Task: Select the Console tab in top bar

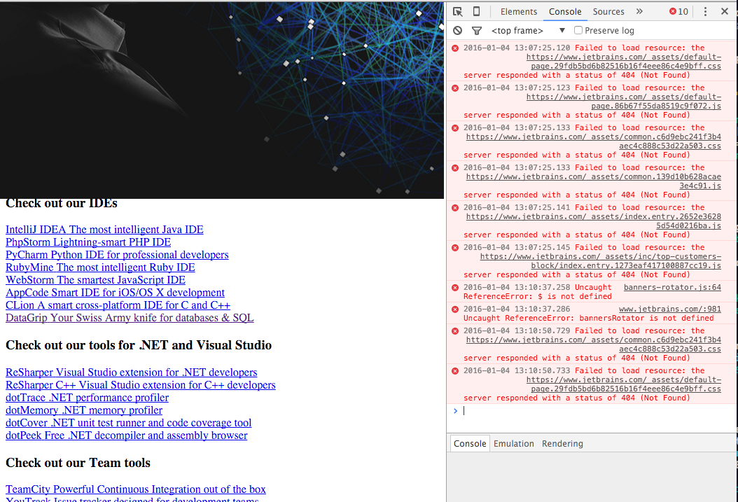Action: [565, 12]
